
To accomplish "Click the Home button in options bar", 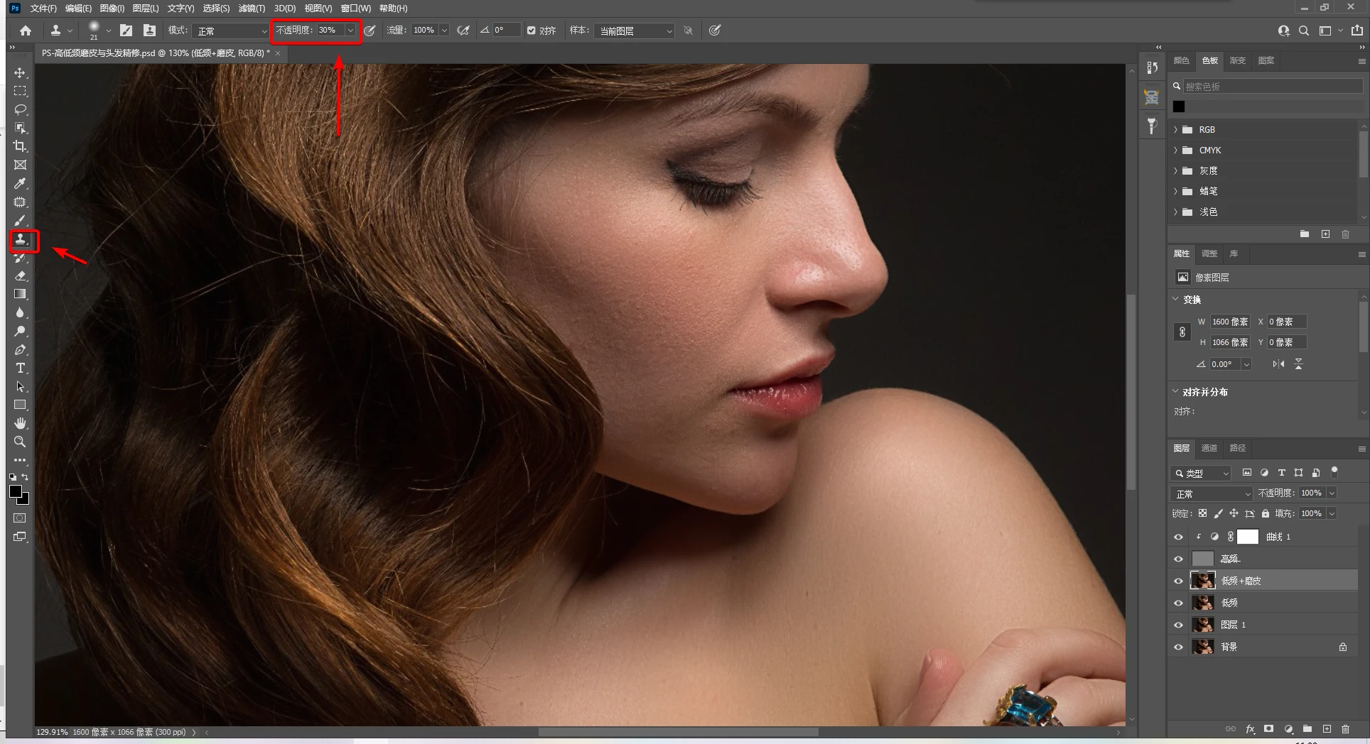I will 26,31.
